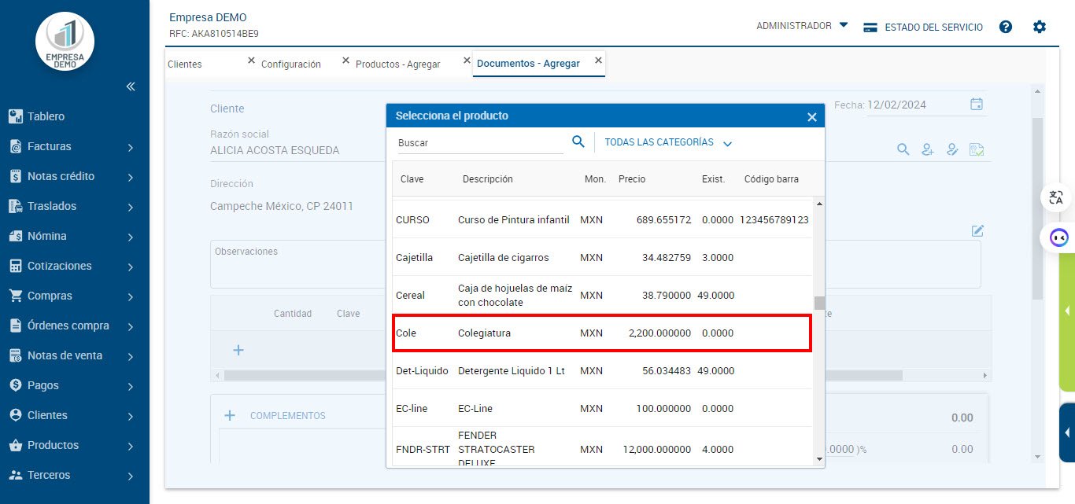Click the Notas de venta icon
This screenshot has height=504, width=1075.
[x=15, y=355]
